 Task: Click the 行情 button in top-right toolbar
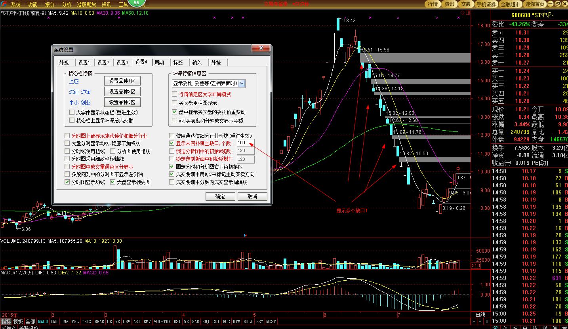(x=433, y=4)
